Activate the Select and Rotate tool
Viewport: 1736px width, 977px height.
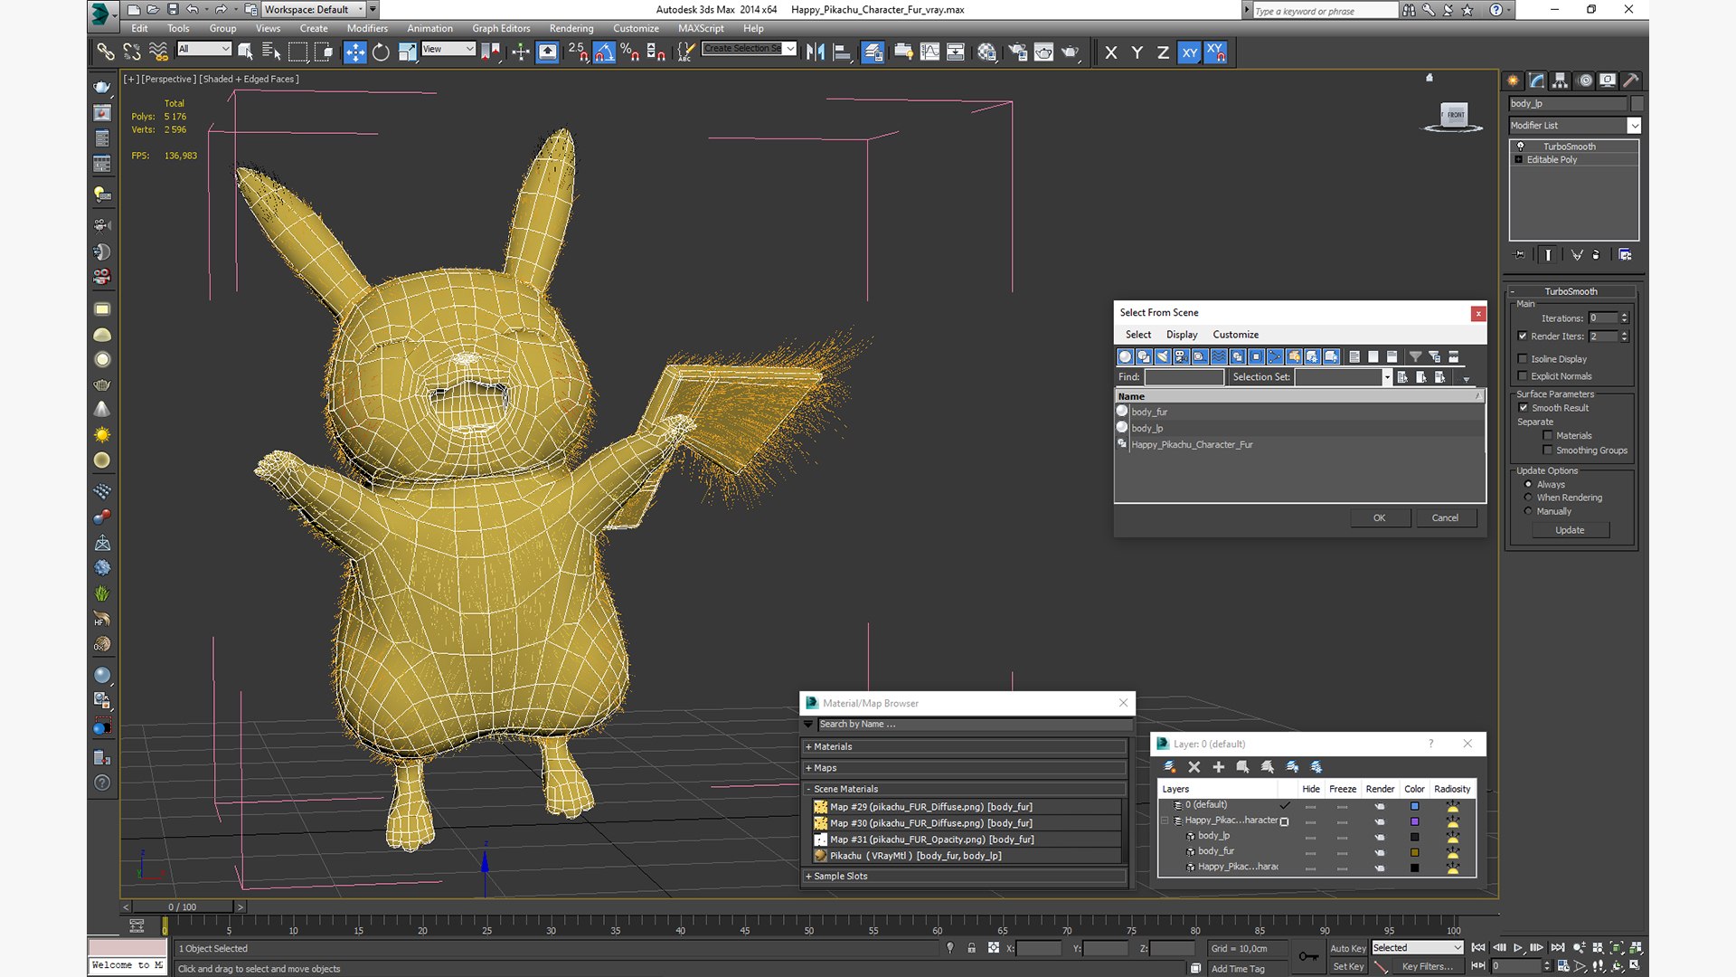coord(381,52)
